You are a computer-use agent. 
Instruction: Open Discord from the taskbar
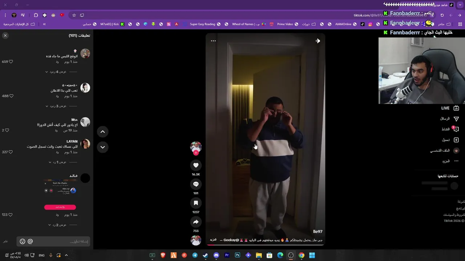point(216,255)
